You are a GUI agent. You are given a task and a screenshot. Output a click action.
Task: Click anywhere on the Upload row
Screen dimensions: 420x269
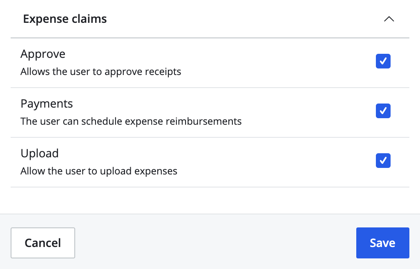(204, 161)
